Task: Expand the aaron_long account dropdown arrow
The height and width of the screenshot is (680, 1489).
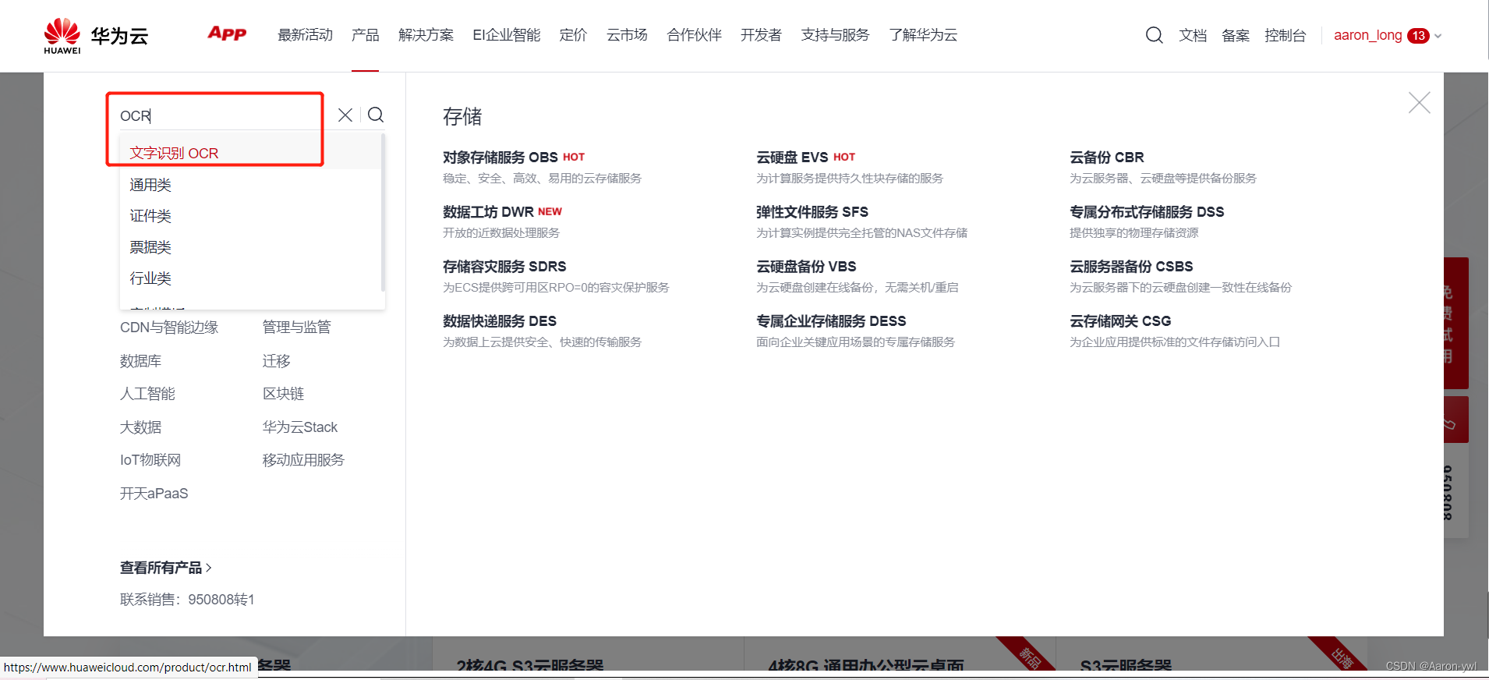Action: pyautogui.click(x=1438, y=36)
